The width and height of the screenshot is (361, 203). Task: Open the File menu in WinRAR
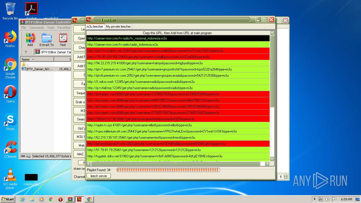pyautogui.click(x=23, y=28)
